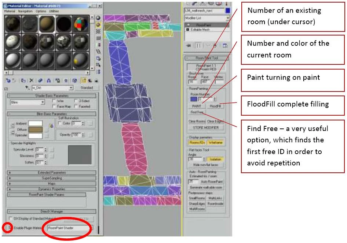Click Assign Material to Selection icon

[x=23, y=81]
